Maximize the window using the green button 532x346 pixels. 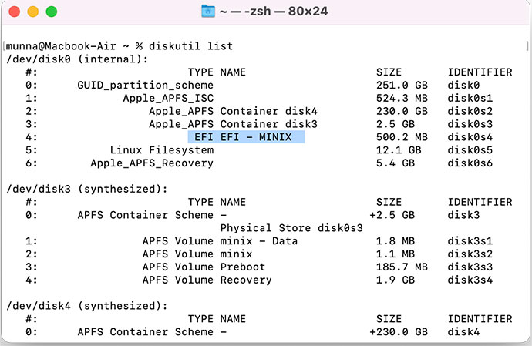(52, 12)
